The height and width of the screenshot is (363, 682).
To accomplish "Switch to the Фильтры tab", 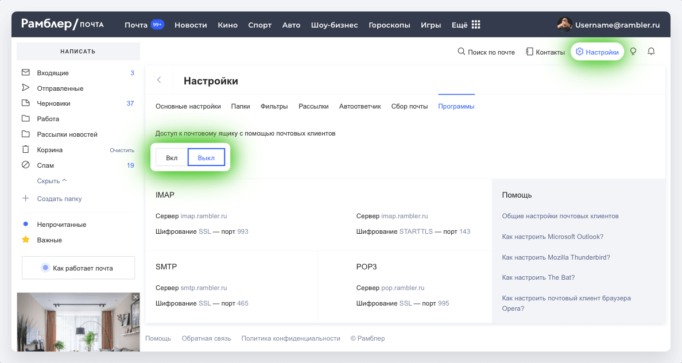I will click(274, 106).
